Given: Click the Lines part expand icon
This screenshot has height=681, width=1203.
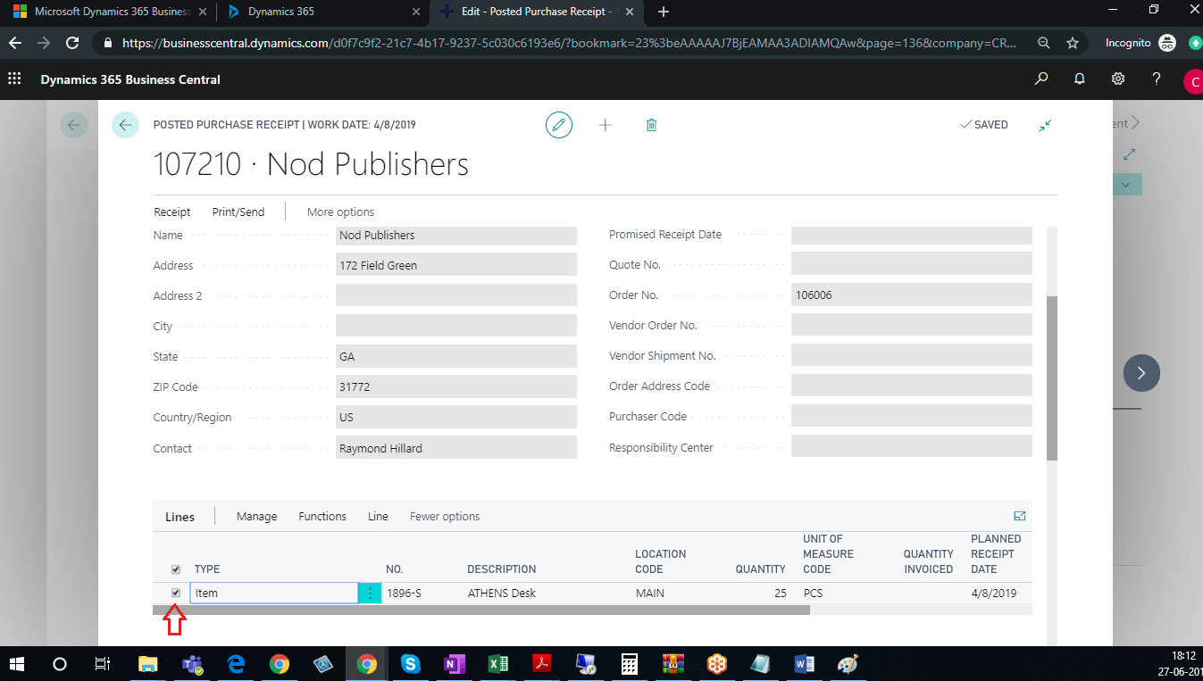Looking at the screenshot, I should coord(1020,516).
